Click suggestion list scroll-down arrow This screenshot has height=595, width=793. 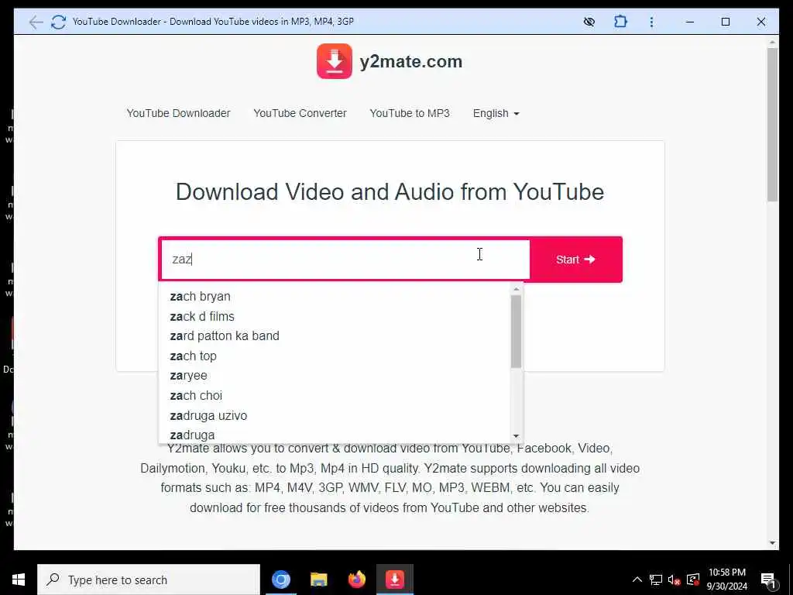516,435
